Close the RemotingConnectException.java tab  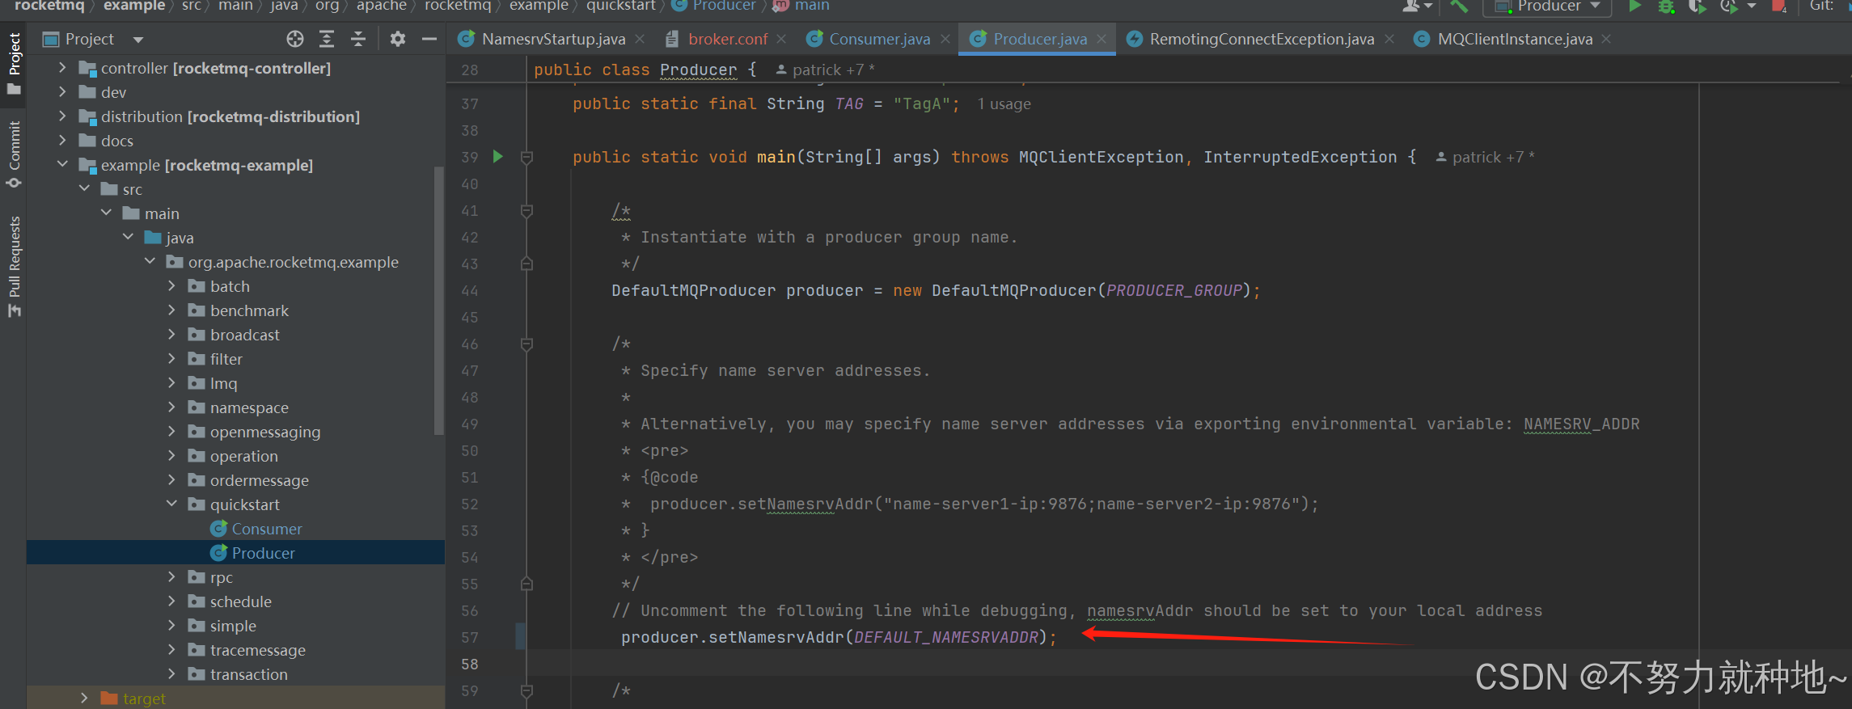pos(1389,39)
